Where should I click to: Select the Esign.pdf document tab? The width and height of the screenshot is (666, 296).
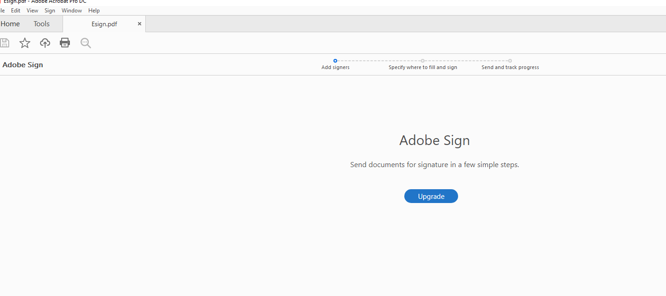[104, 23]
